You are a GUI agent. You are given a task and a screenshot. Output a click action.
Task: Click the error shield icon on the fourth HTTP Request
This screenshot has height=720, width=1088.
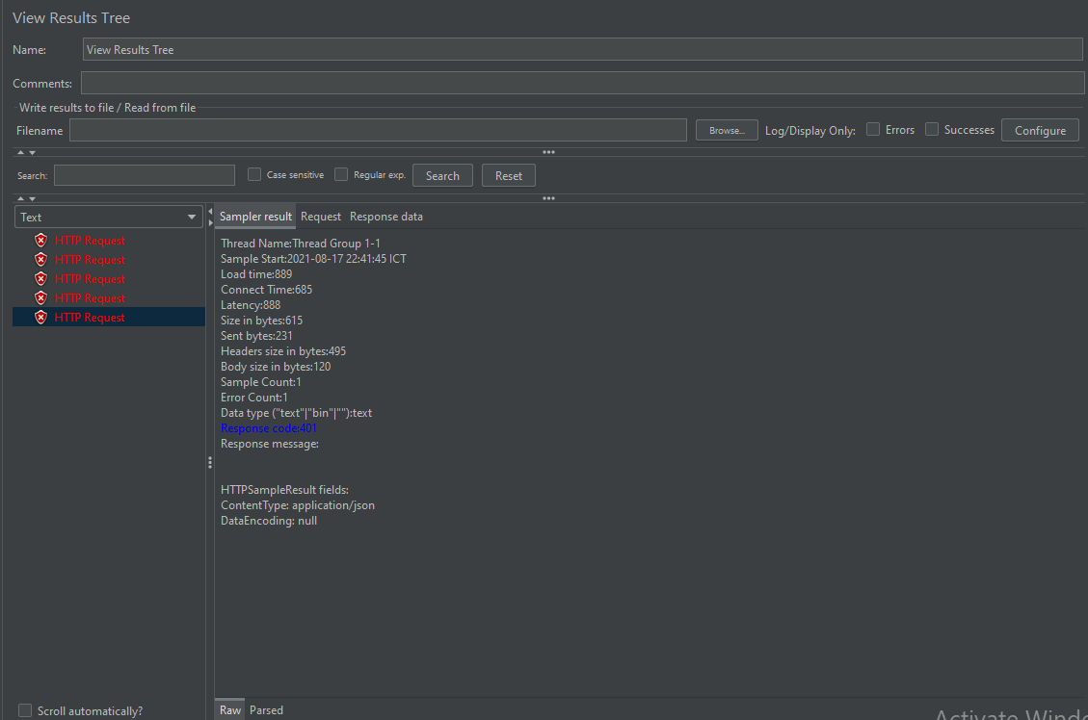(x=40, y=297)
